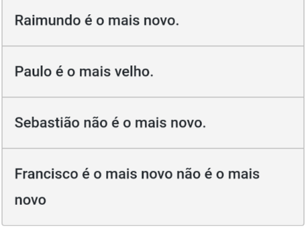Choose the option 'Paulo é o mais velho.'

click(x=153, y=72)
